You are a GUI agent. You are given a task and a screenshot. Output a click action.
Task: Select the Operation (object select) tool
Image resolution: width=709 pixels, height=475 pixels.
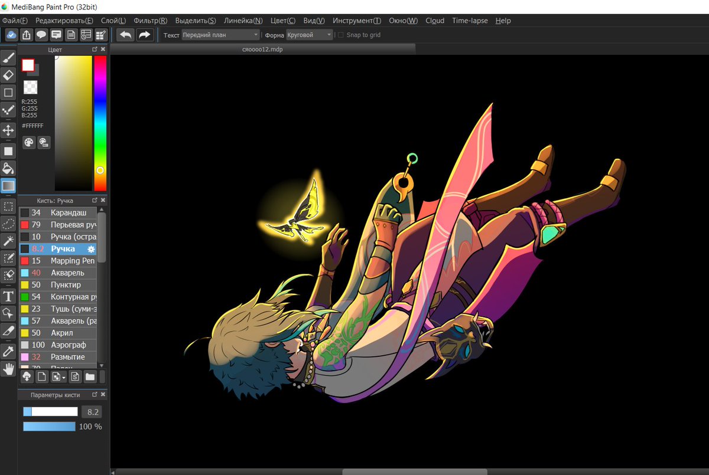tap(8, 313)
